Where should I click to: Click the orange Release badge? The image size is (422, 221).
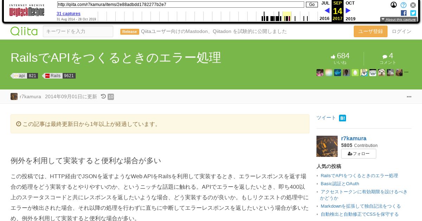click(x=130, y=32)
